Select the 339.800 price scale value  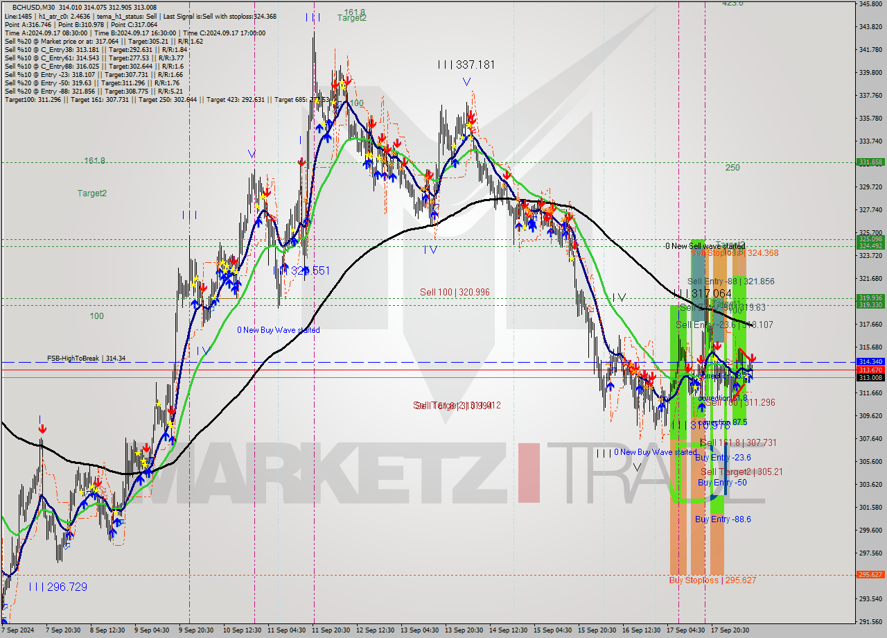point(870,72)
